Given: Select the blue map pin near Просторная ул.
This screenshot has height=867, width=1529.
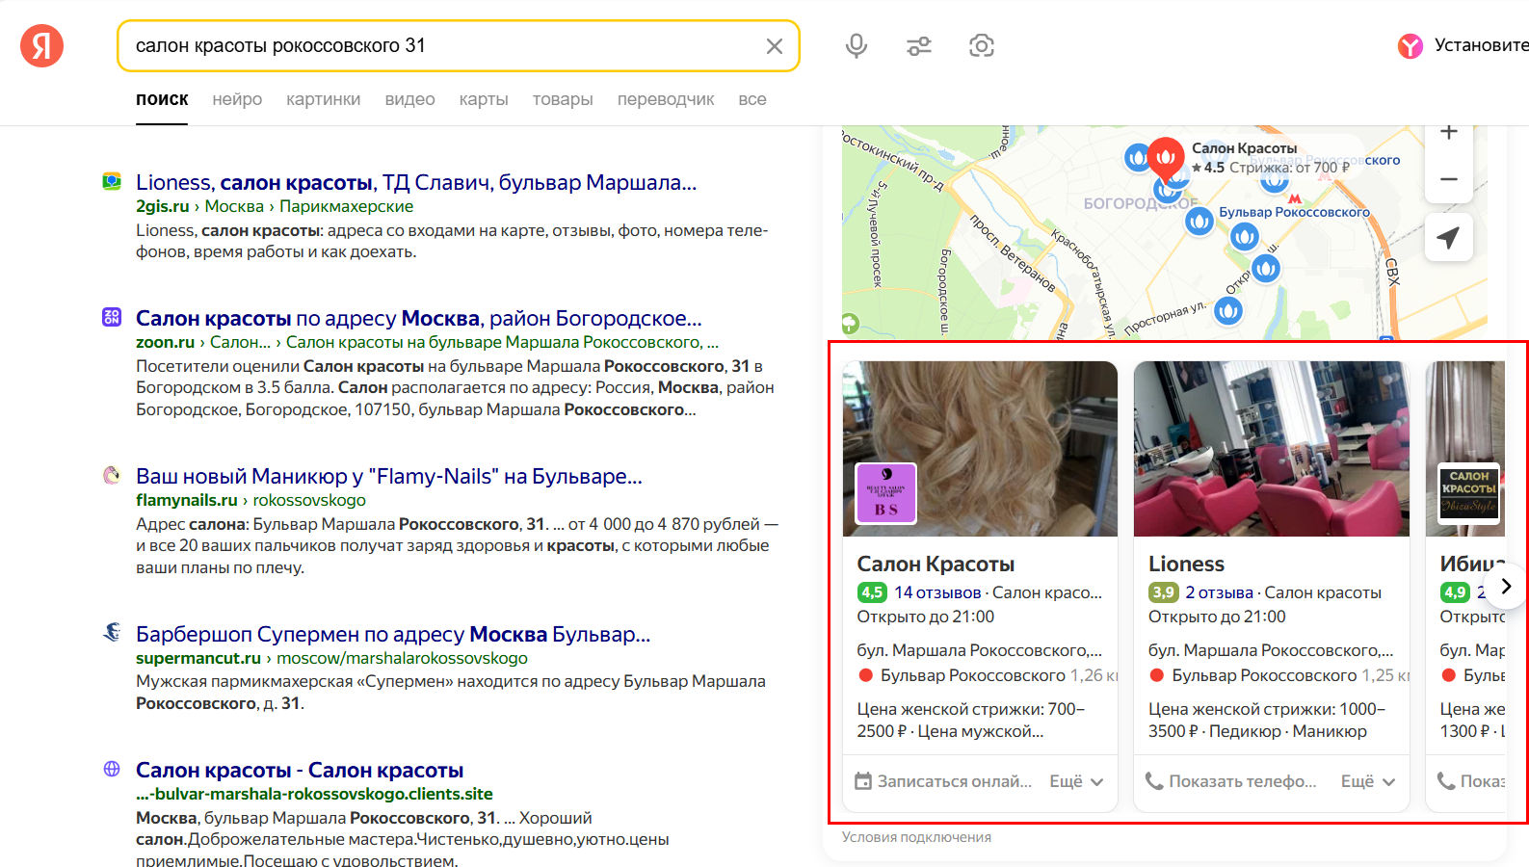Looking at the screenshot, I should point(1227,310).
